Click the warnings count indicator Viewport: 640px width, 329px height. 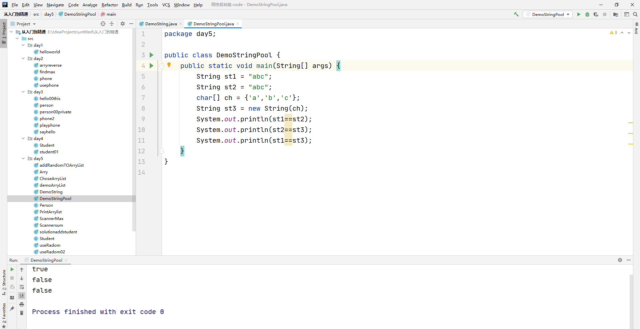pos(613,32)
